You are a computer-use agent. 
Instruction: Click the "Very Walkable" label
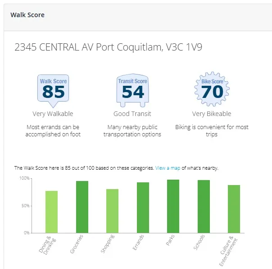pyautogui.click(x=53, y=114)
